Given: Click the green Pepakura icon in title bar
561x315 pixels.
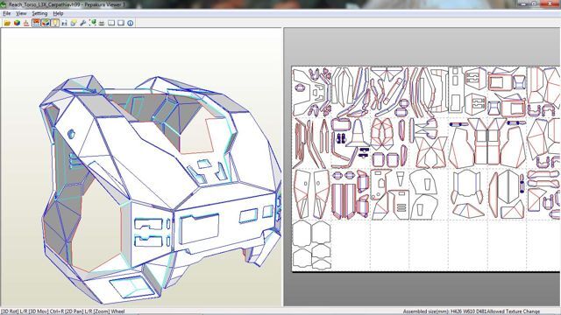Looking at the screenshot, I should tap(4, 4).
